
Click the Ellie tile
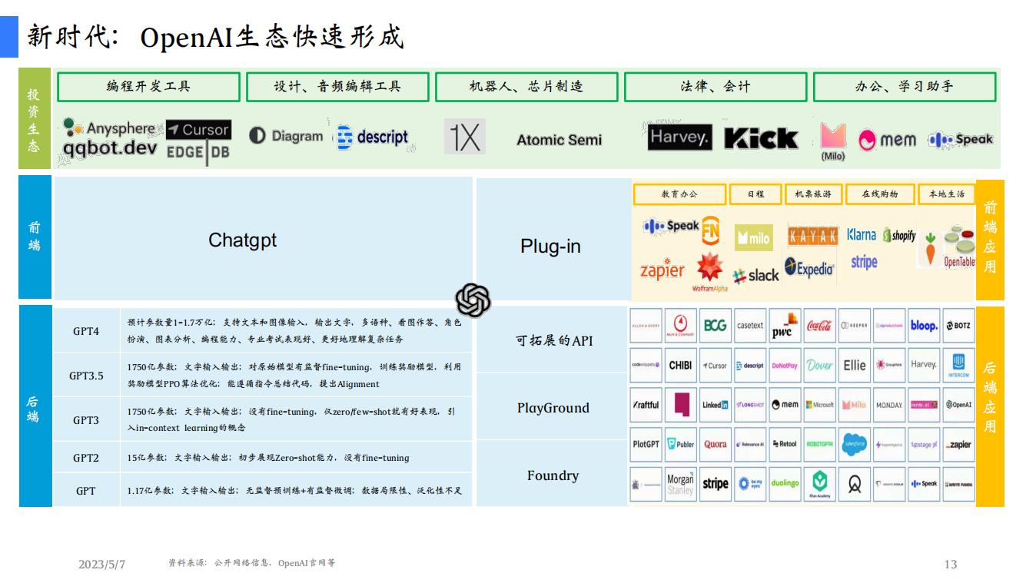(x=854, y=365)
